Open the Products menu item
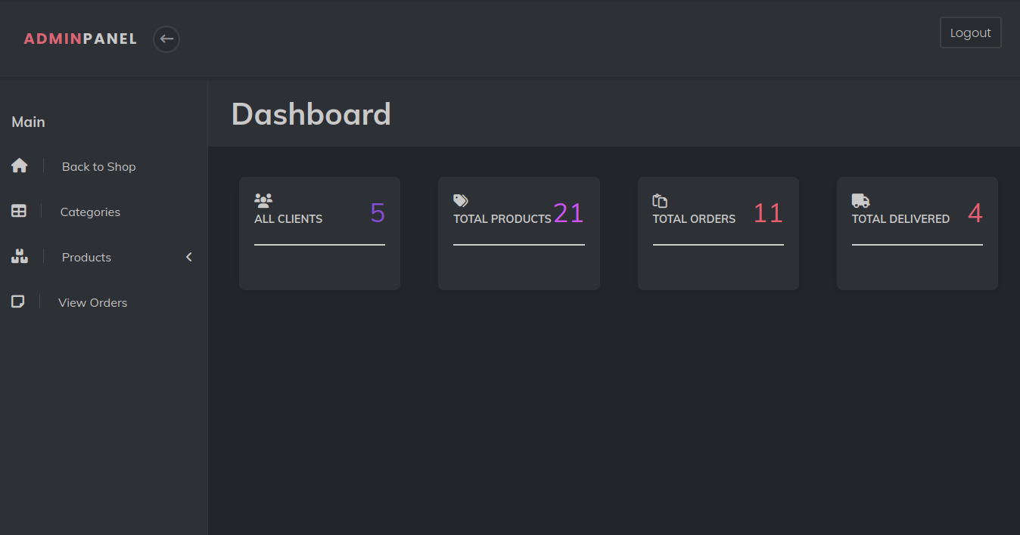1020x535 pixels. pyautogui.click(x=86, y=258)
